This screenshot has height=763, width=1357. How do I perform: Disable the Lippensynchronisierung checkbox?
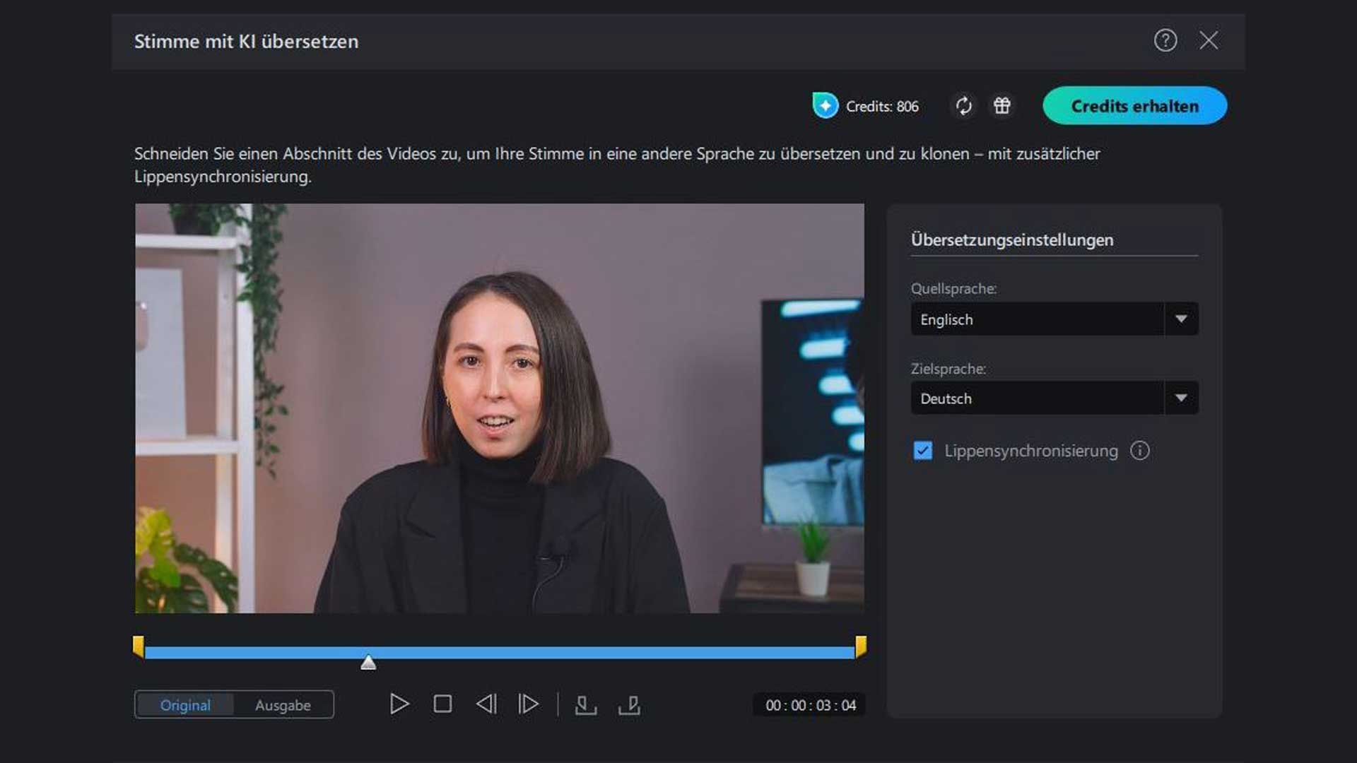[x=922, y=451]
